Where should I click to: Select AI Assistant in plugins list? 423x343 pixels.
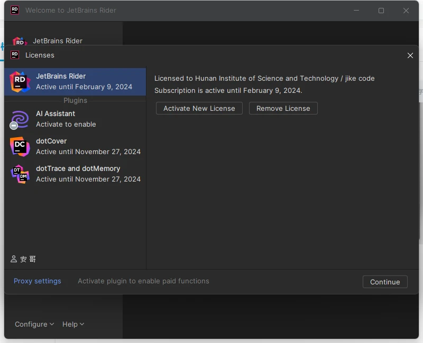(x=84, y=119)
